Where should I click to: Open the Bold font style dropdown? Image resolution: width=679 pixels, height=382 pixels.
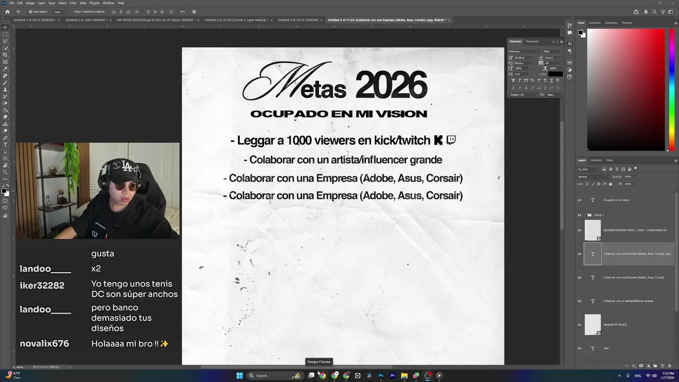560,51
